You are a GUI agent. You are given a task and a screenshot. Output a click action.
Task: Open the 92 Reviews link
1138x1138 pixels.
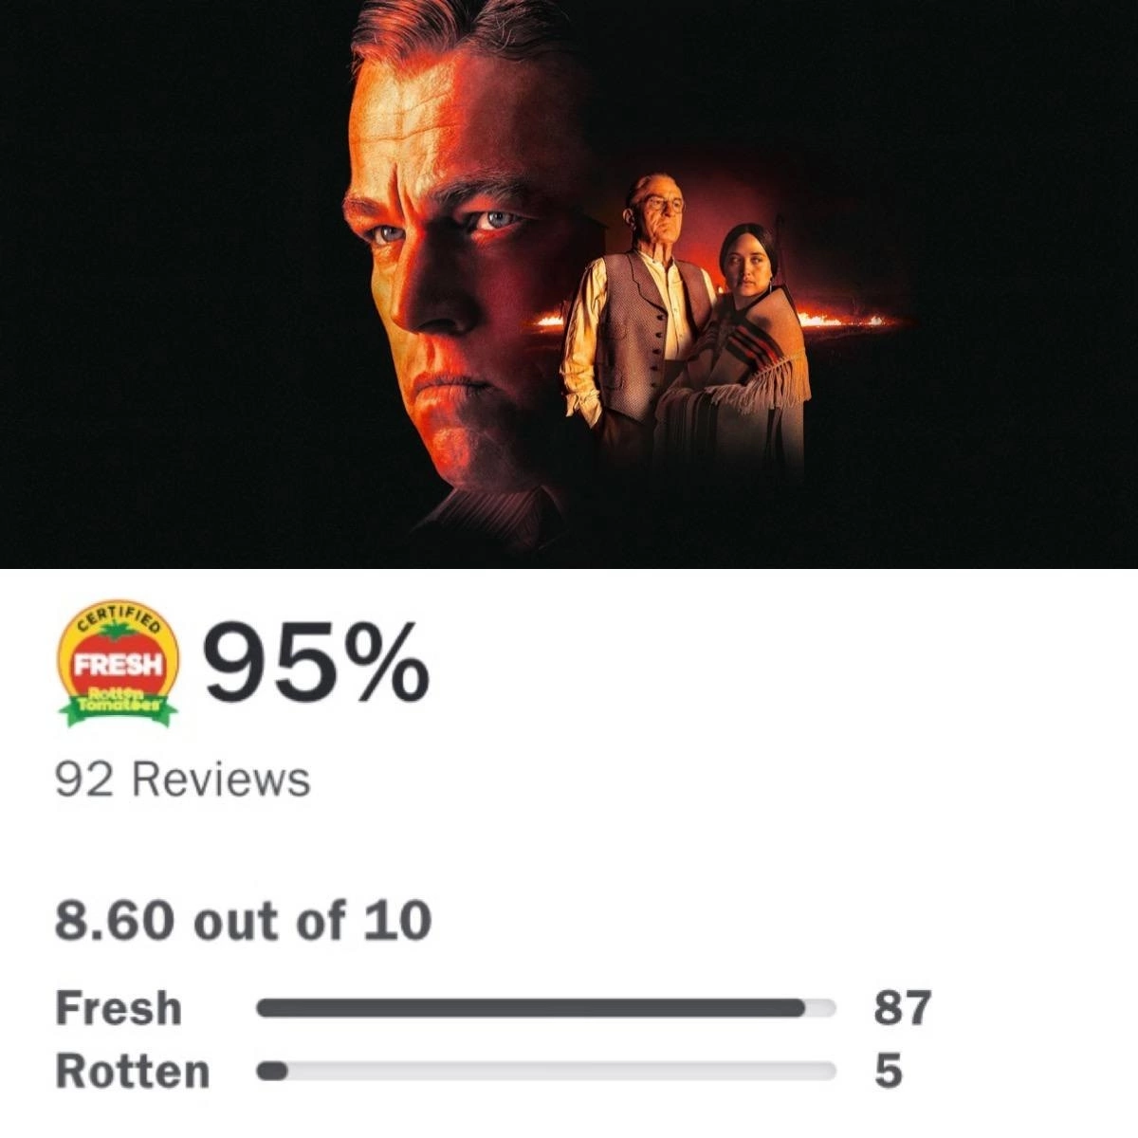(183, 780)
